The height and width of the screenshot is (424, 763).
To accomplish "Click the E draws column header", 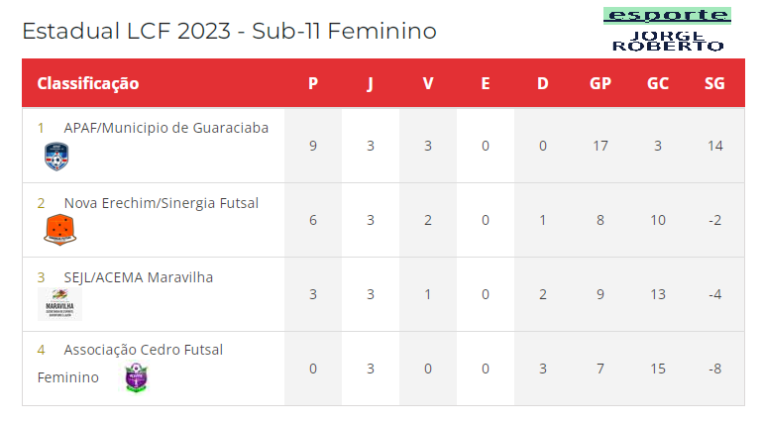I will pos(486,83).
